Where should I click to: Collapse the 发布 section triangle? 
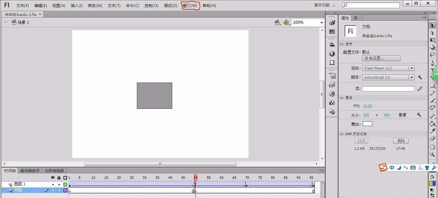click(x=342, y=44)
